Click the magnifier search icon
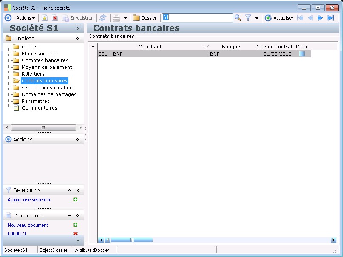Viewport: 343px width, 257px height. (238, 18)
